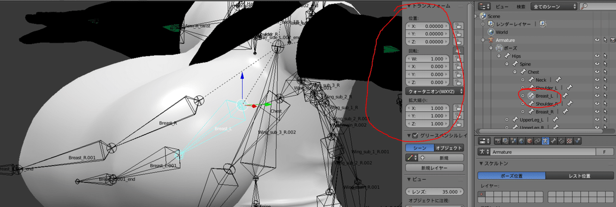Expand the Neck tree node

(523, 80)
